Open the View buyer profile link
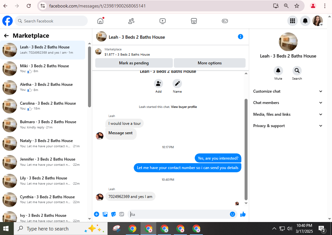This screenshot has height=235, width=332. 184,107
